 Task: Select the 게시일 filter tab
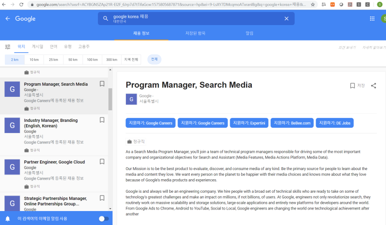coord(38,47)
